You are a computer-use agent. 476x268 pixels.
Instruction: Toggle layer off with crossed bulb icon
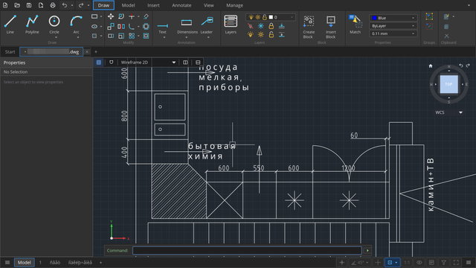251,26
